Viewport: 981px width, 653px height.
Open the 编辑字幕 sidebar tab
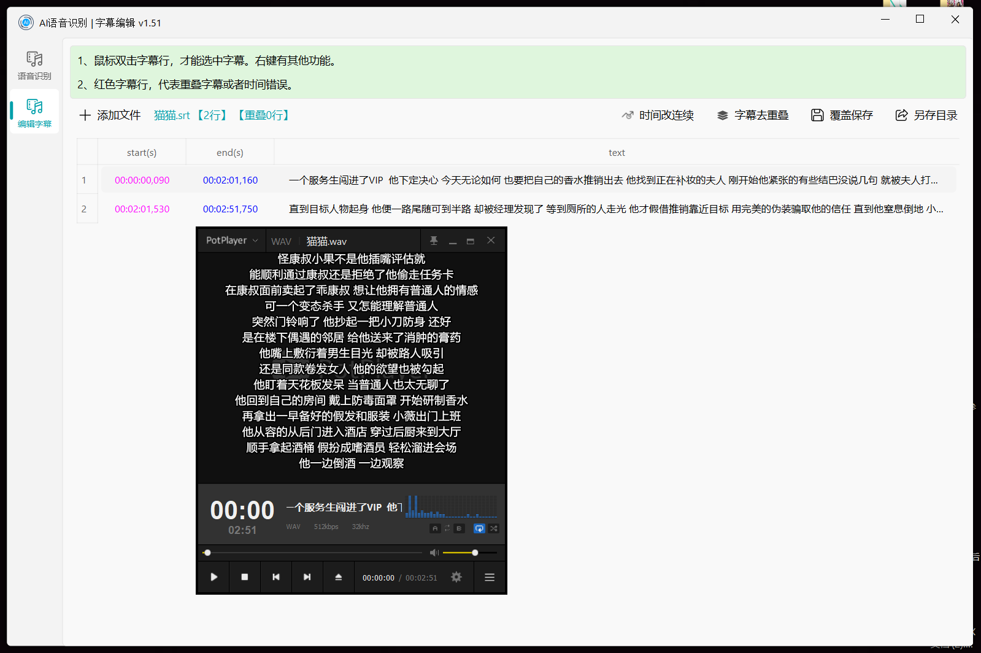click(x=34, y=113)
